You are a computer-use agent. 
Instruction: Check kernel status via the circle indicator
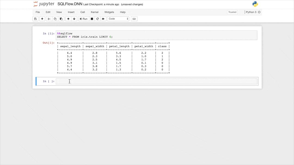259,12
